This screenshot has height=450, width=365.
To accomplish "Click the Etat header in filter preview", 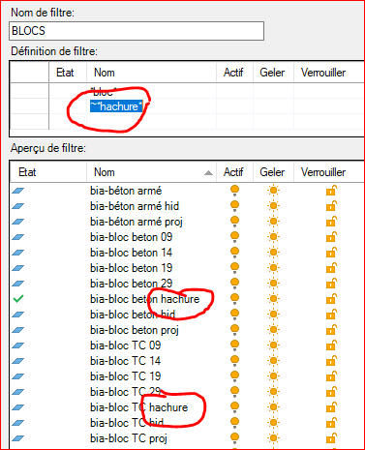I will (27, 172).
